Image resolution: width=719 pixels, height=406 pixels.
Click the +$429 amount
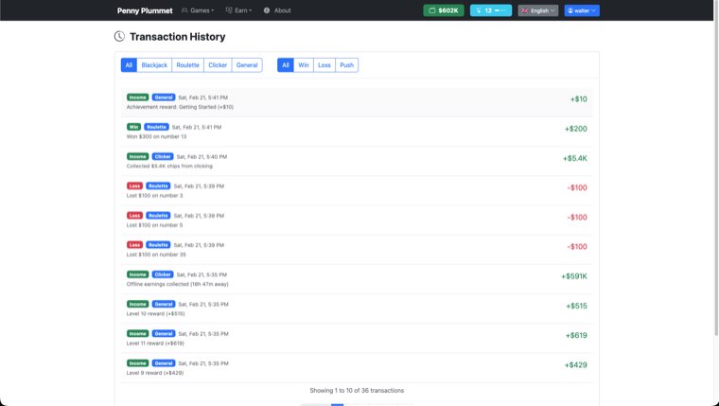(576, 365)
